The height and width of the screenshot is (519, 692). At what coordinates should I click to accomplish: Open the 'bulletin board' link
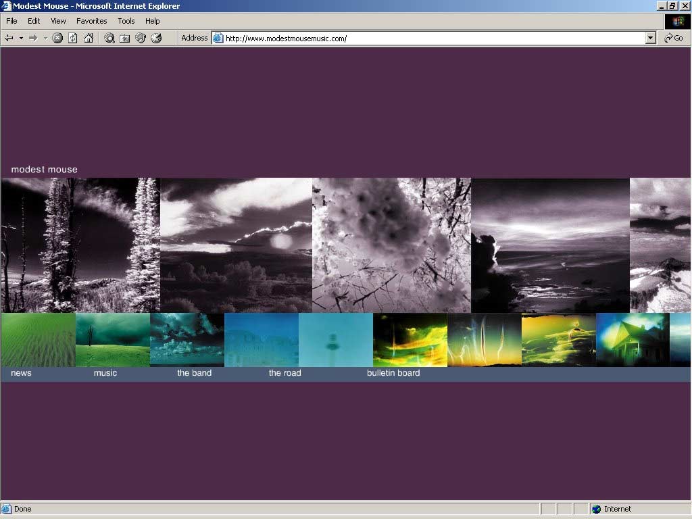point(393,373)
